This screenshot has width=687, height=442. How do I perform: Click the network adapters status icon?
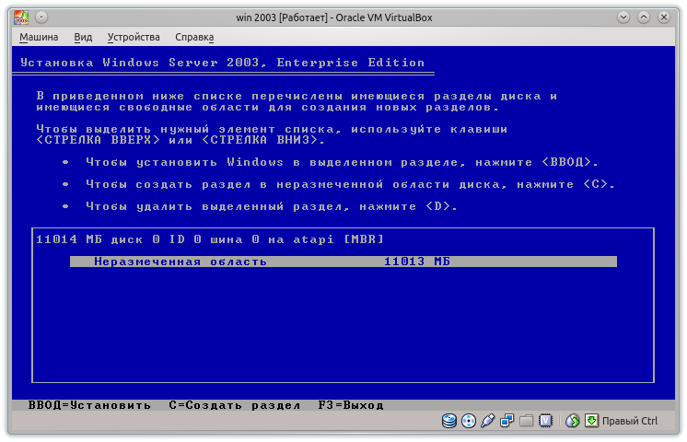(507, 421)
